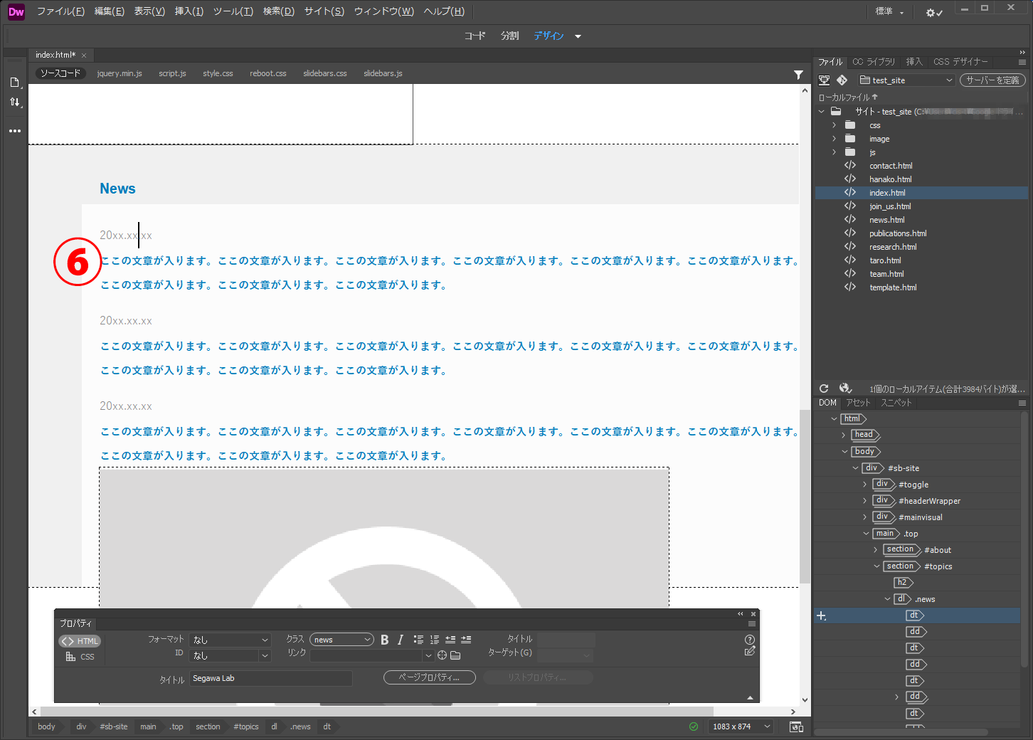Screen dimensions: 1033x740
Task: Open the view mode dropdown next to デザイン
Action: coord(578,36)
